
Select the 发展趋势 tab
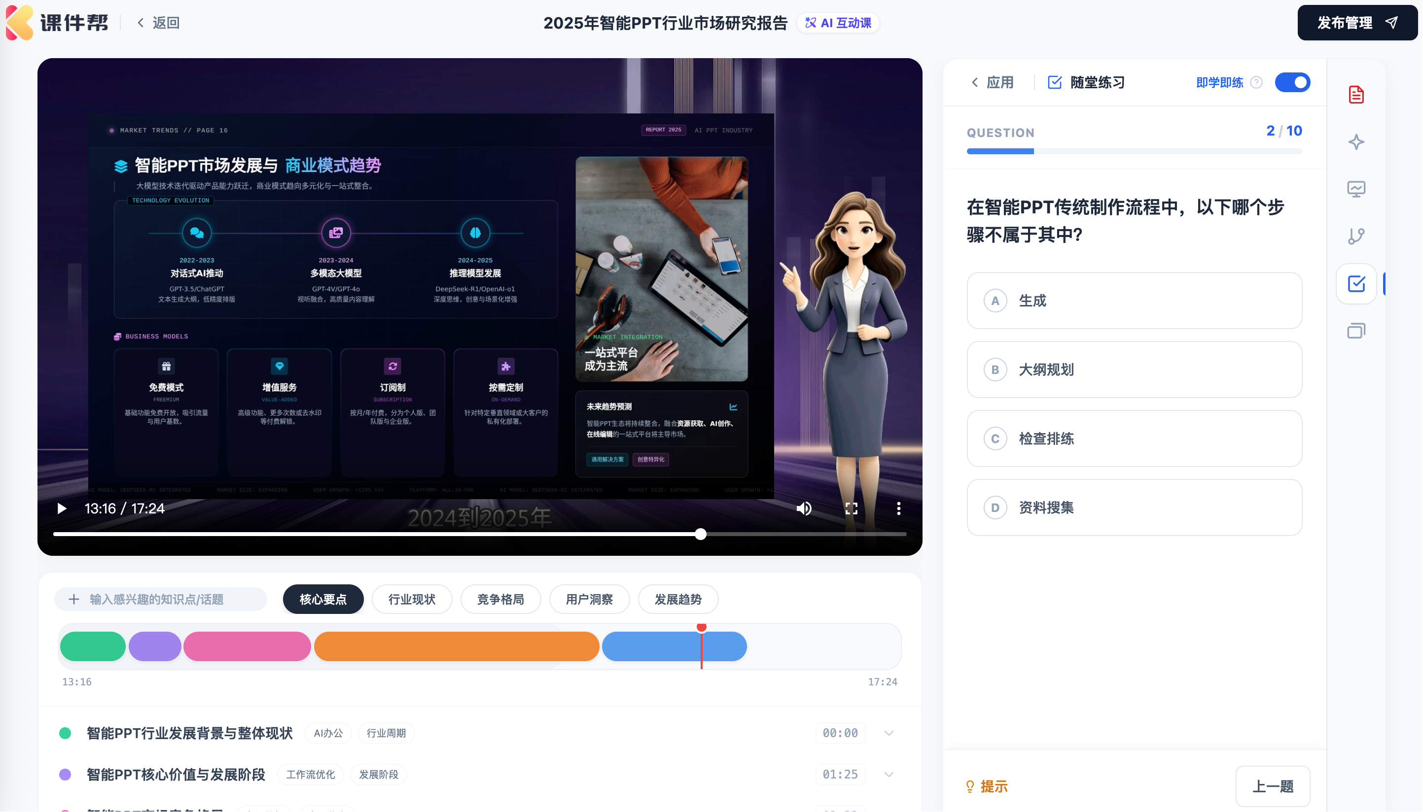[677, 599]
